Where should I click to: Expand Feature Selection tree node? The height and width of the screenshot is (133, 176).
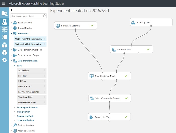pyautogui.click(x=11, y=125)
